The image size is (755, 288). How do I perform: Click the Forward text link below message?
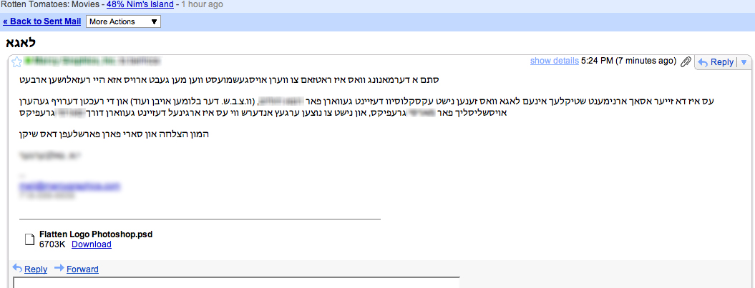(x=82, y=269)
